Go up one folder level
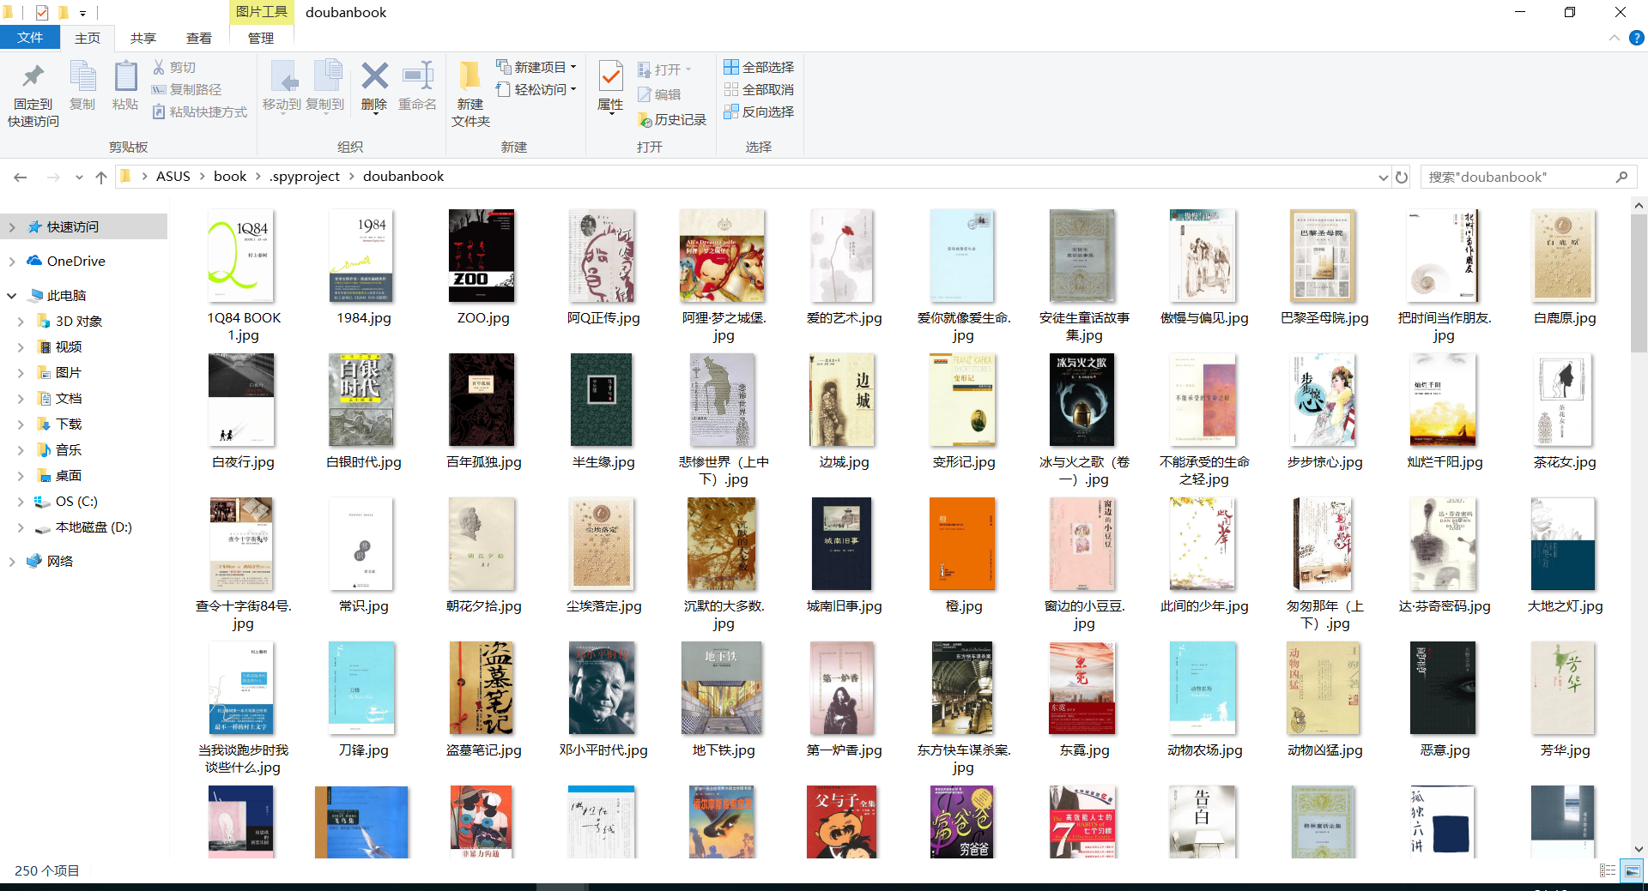The height and width of the screenshot is (891, 1648). point(101,177)
